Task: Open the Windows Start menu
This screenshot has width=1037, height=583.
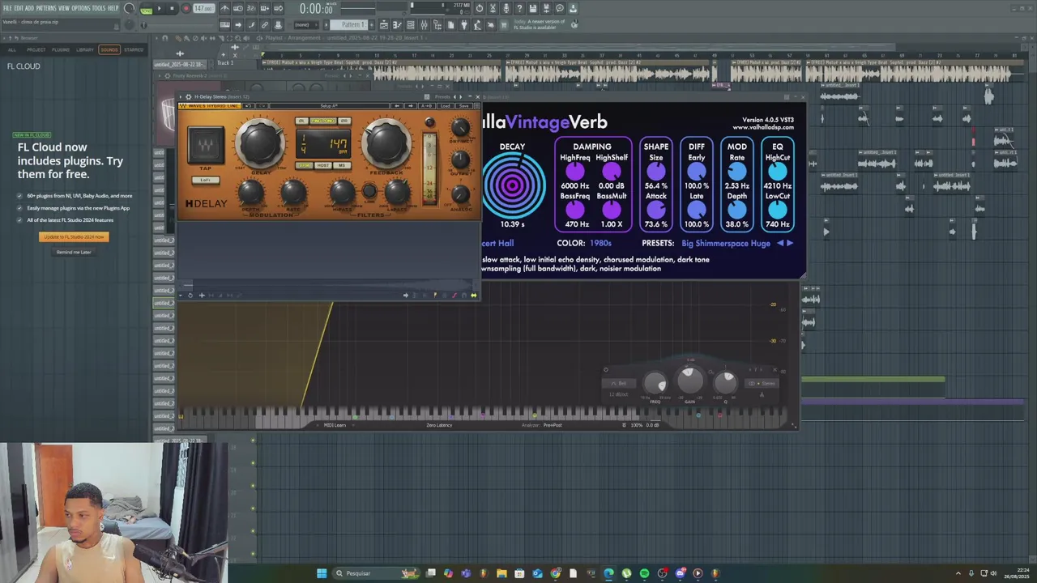Action: click(x=322, y=573)
